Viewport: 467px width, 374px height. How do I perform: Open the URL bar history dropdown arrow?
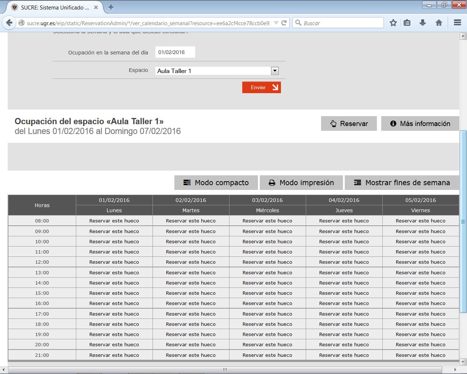click(x=276, y=23)
